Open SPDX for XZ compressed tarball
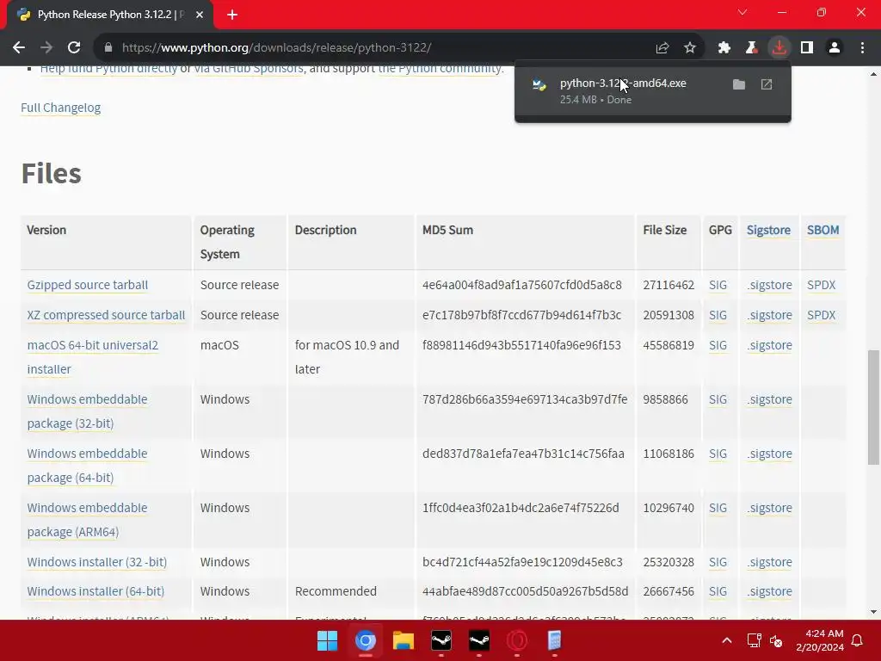Viewport: 881px width, 661px height. [821, 315]
